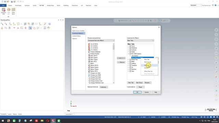219x123 pixels.
Task: Click the highlighted cursor icon in Toolpaths toolbar
Action: [30, 28]
